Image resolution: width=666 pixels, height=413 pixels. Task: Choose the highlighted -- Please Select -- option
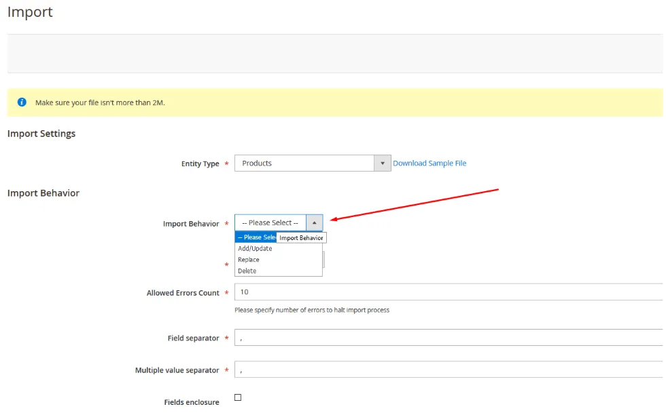256,237
